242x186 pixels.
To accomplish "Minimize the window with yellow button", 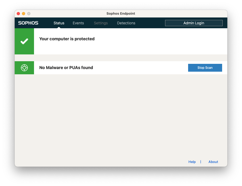I will point(24,14).
